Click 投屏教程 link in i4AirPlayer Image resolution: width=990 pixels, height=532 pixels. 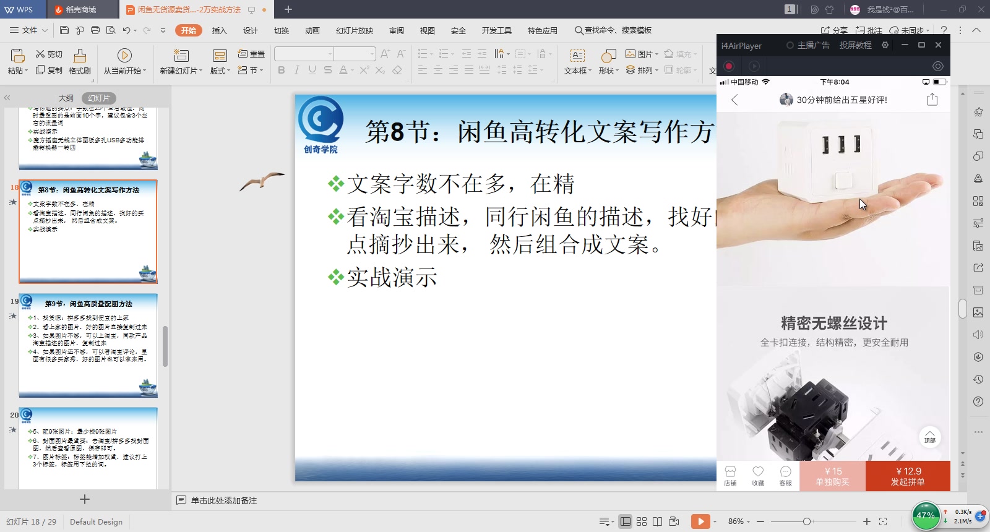(855, 45)
